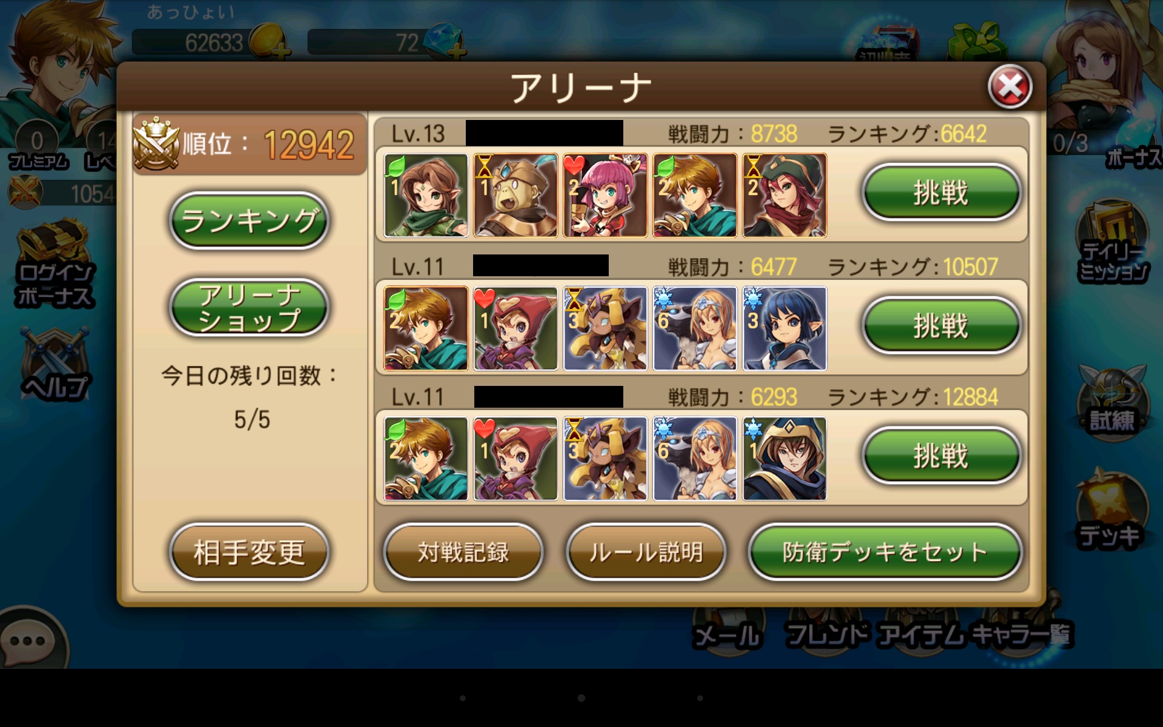The height and width of the screenshot is (727, 1163).
Task: Open 対戦記録 battle history
Action: point(463,552)
